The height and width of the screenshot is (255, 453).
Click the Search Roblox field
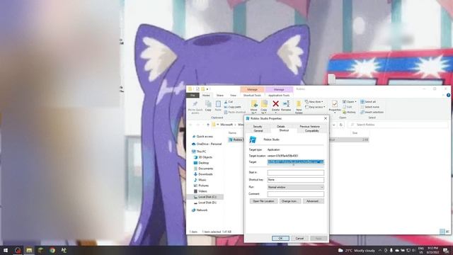(398, 125)
